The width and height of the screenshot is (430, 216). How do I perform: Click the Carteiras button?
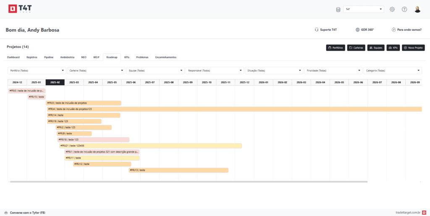tap(356, 48)
